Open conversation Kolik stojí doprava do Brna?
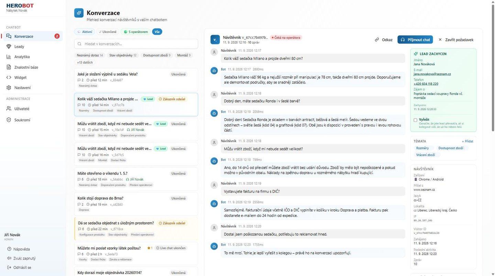This screenshot has height=276, width=495. (136, 203)
